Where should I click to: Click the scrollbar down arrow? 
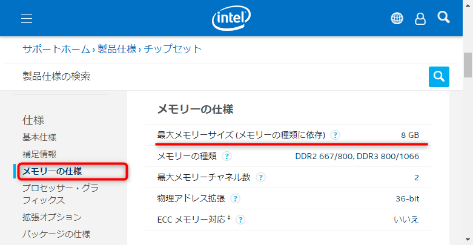coord(468,240)
